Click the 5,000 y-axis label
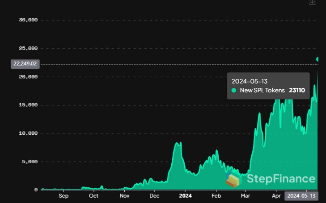Screen dimensions: 326x203 click(x=30, y=162)
